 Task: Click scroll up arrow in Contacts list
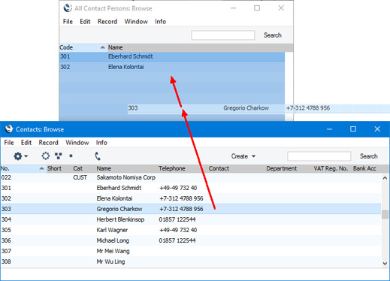385,178
